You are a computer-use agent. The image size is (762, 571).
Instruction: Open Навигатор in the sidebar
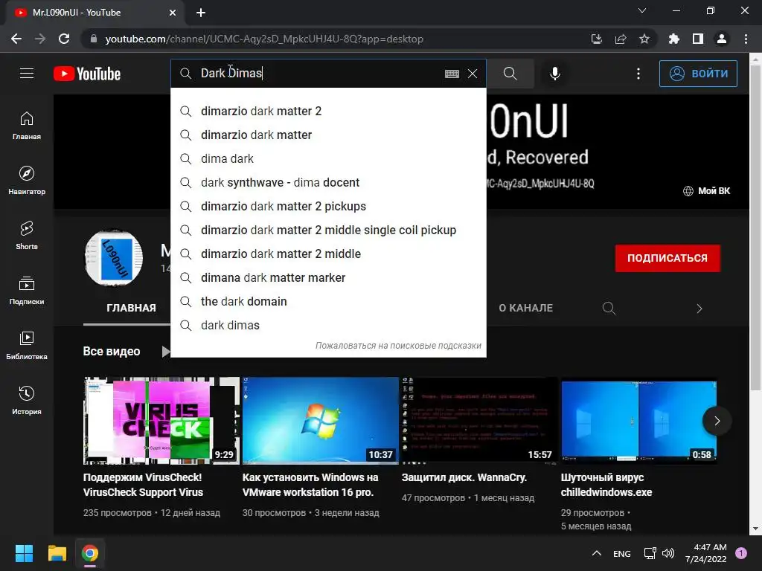(x=27, y=181)
